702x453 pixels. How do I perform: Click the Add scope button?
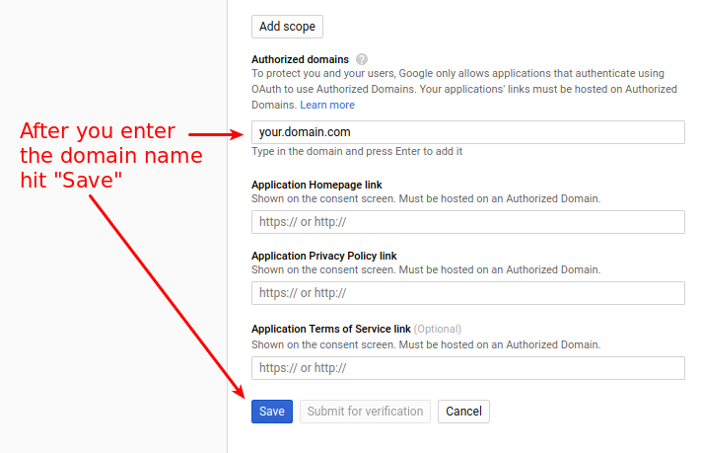pyautogui.click(x=287, y=27)
